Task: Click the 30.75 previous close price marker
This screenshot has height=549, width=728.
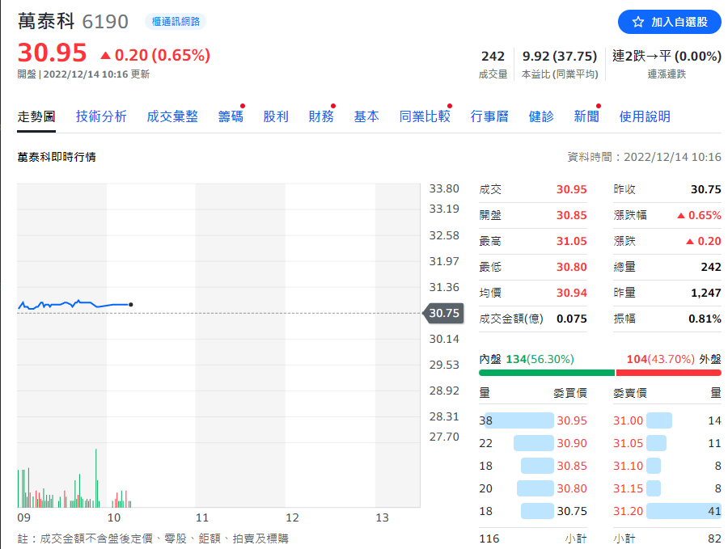Action: (443, 313)
